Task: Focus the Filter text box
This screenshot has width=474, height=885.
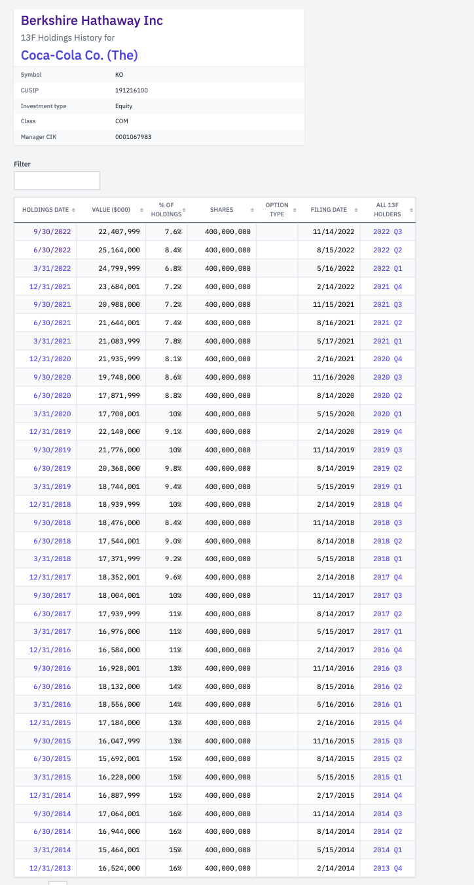Action: (57, 180)
